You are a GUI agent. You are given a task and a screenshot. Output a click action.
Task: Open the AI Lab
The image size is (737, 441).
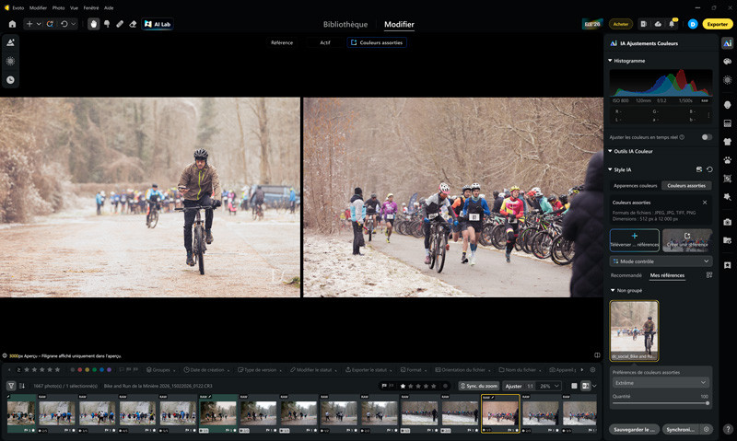pyautogui.click(x=158, y=24)
